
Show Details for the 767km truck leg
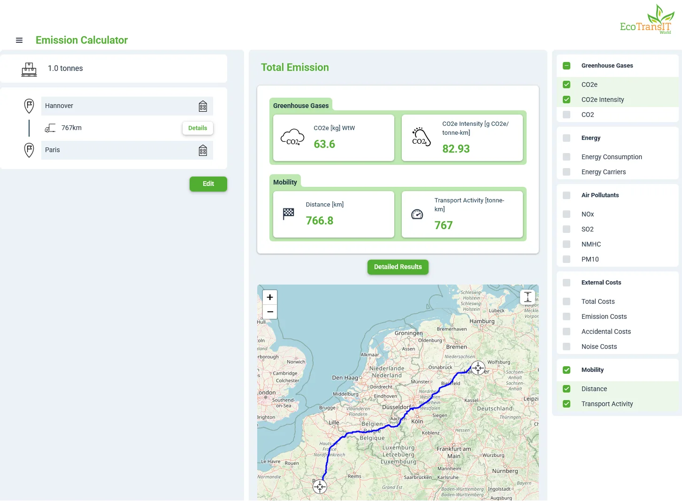pos(198,128)
